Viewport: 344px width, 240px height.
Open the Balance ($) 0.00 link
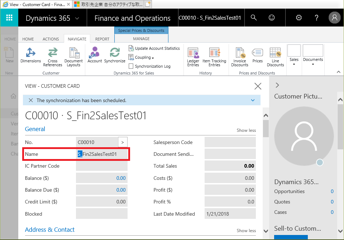pyautogui.click(x=121, y=178)
